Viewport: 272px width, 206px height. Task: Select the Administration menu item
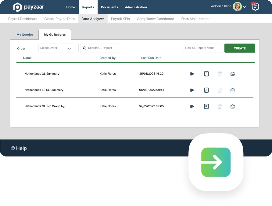coord(136,7)
